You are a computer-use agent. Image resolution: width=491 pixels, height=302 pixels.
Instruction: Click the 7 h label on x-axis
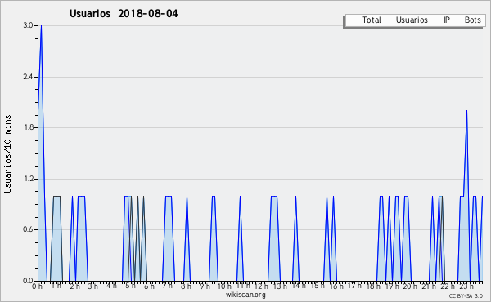(168, 286)
